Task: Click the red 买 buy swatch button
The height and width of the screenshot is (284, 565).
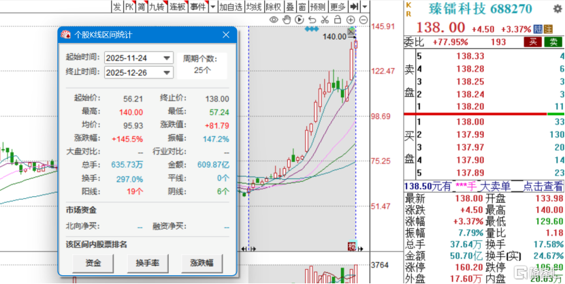Action: tap(534, 42)
